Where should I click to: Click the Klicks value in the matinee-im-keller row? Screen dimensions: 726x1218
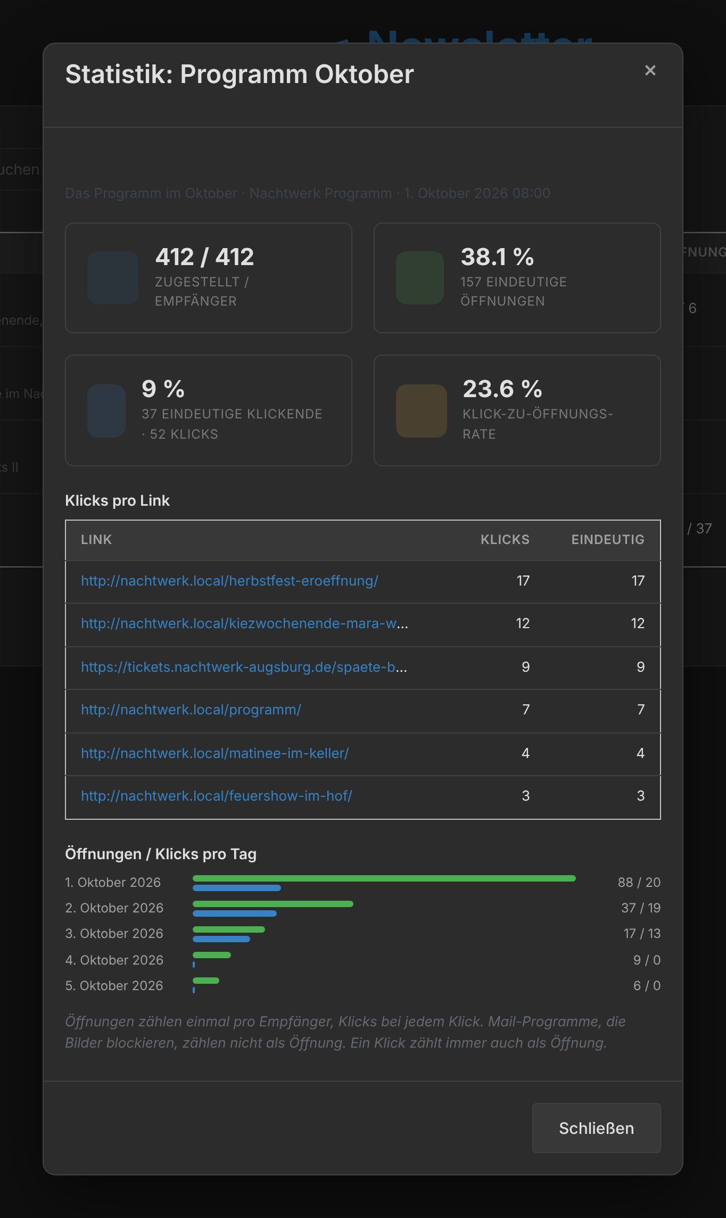point(526,753)
